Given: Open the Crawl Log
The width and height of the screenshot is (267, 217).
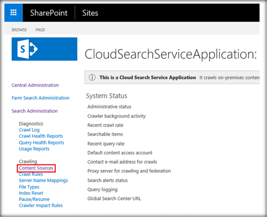Looking at the screenshot, I should click(x=29, y=130).
